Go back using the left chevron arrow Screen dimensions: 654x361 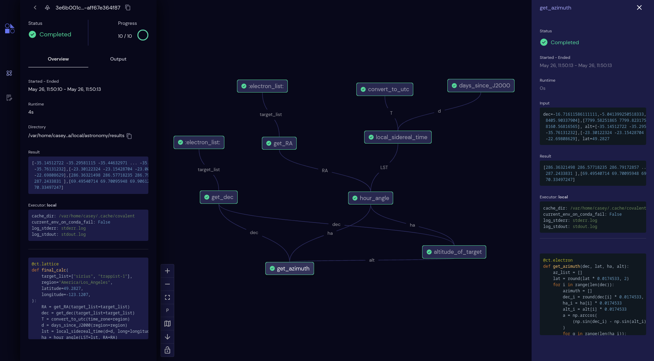pos(35,7)
